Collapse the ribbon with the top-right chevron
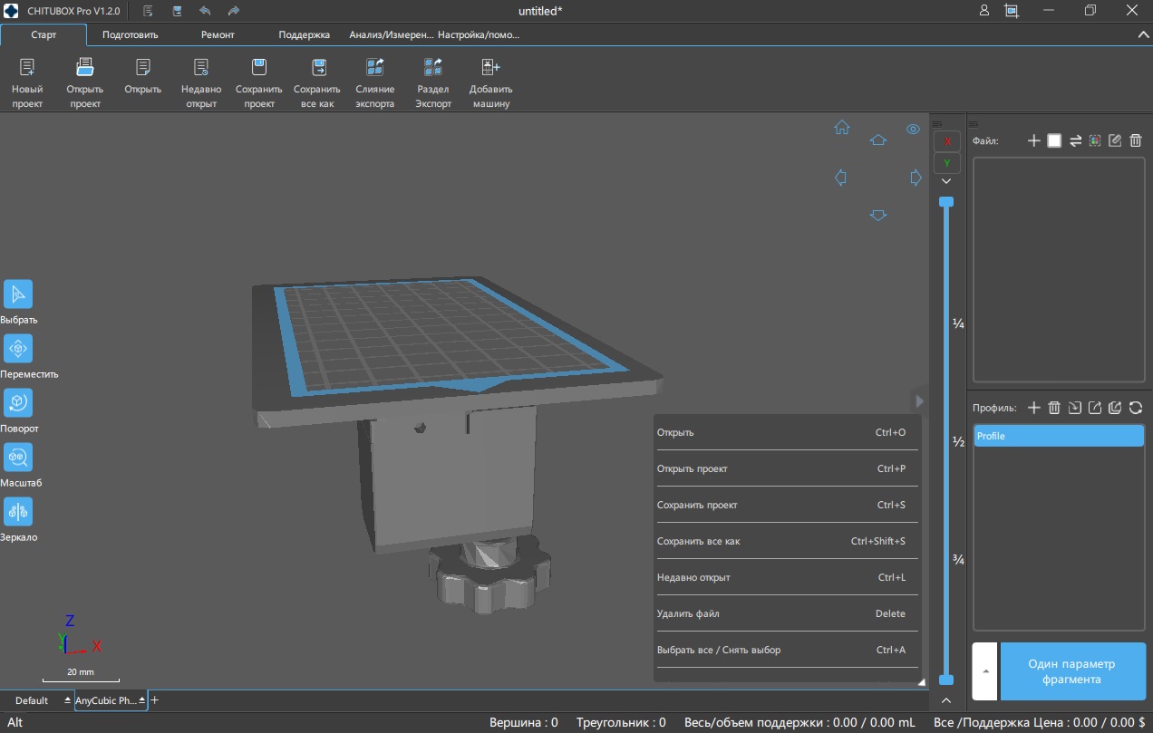Screen dimensions: 1153x733 click(1143, 34)
